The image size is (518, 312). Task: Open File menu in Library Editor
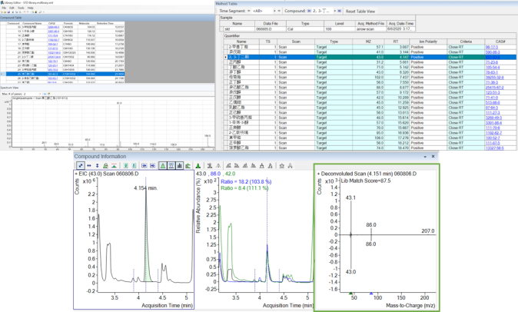[x=4, y=8]
